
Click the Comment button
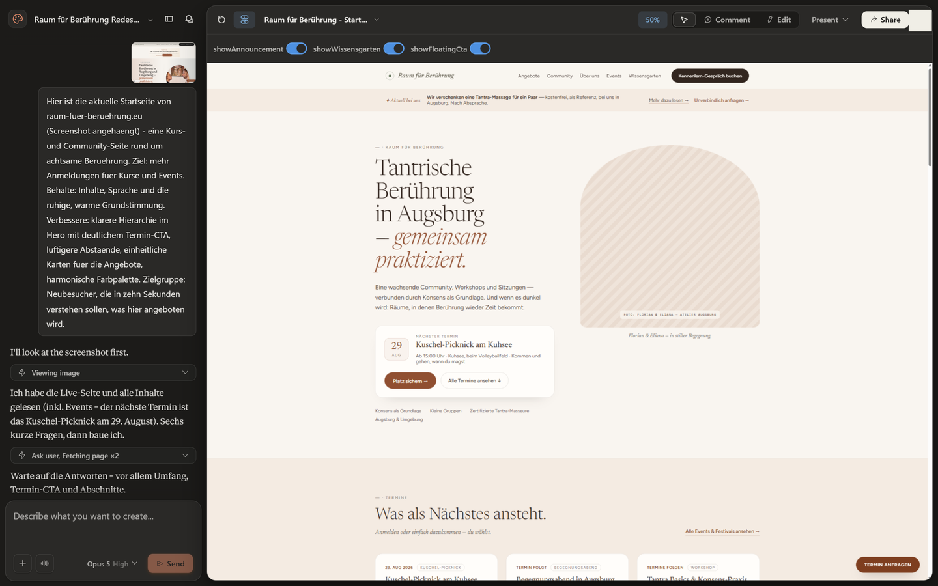[727, 20]
